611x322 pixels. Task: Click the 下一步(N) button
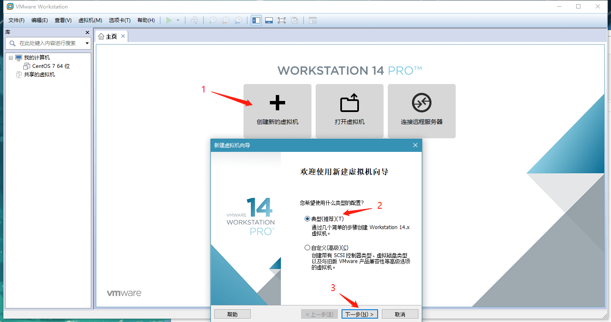click(359, 314)
